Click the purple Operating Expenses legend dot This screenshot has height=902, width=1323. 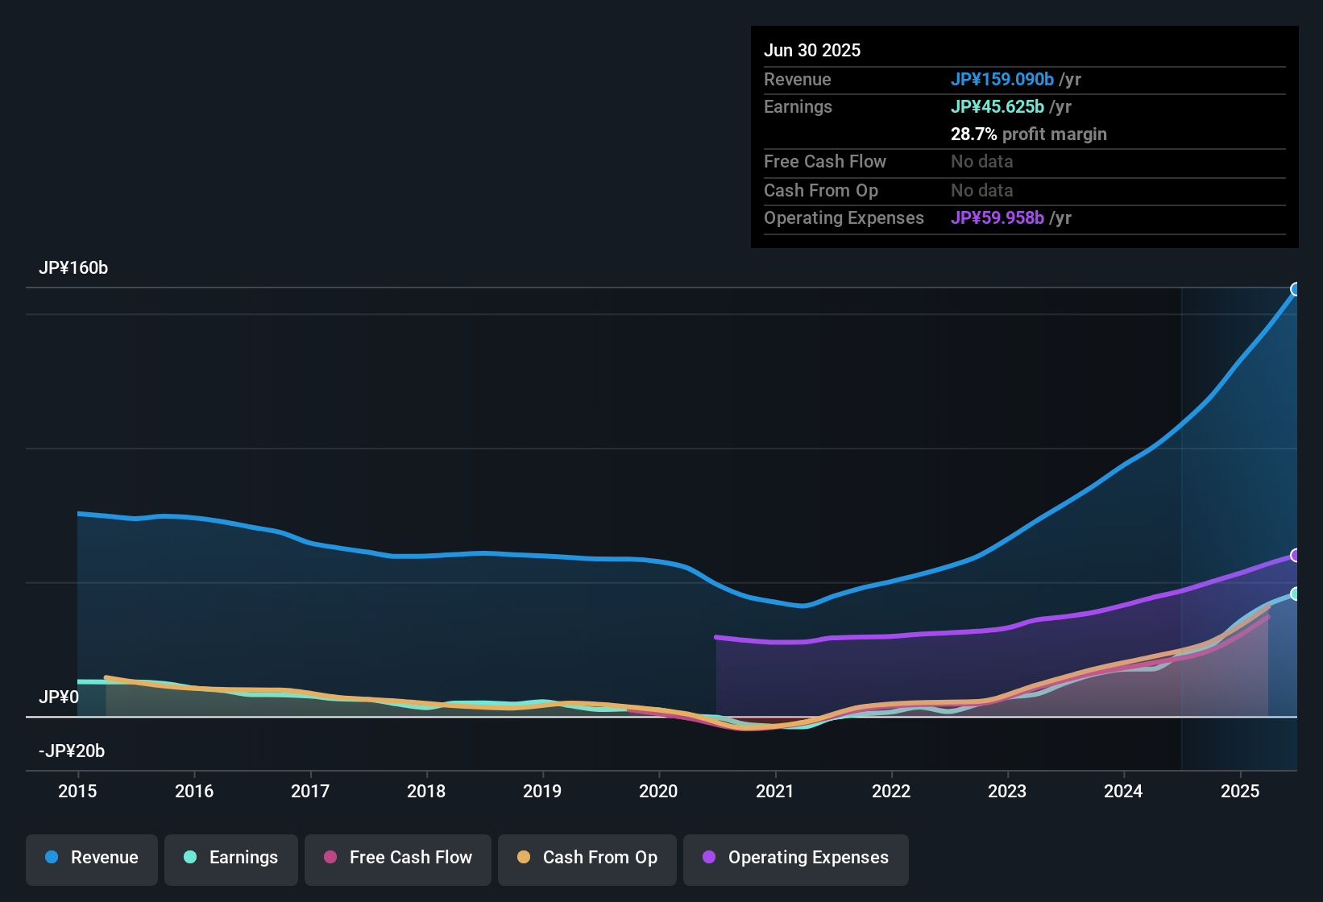tap(710, 858)
